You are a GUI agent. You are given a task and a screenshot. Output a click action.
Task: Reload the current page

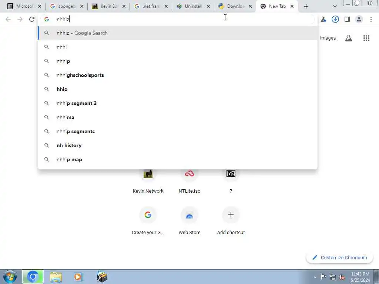(32, 19)
